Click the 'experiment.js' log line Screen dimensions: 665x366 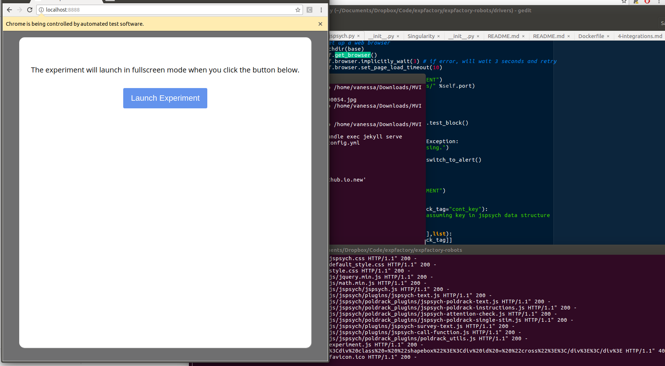[376, 345]
